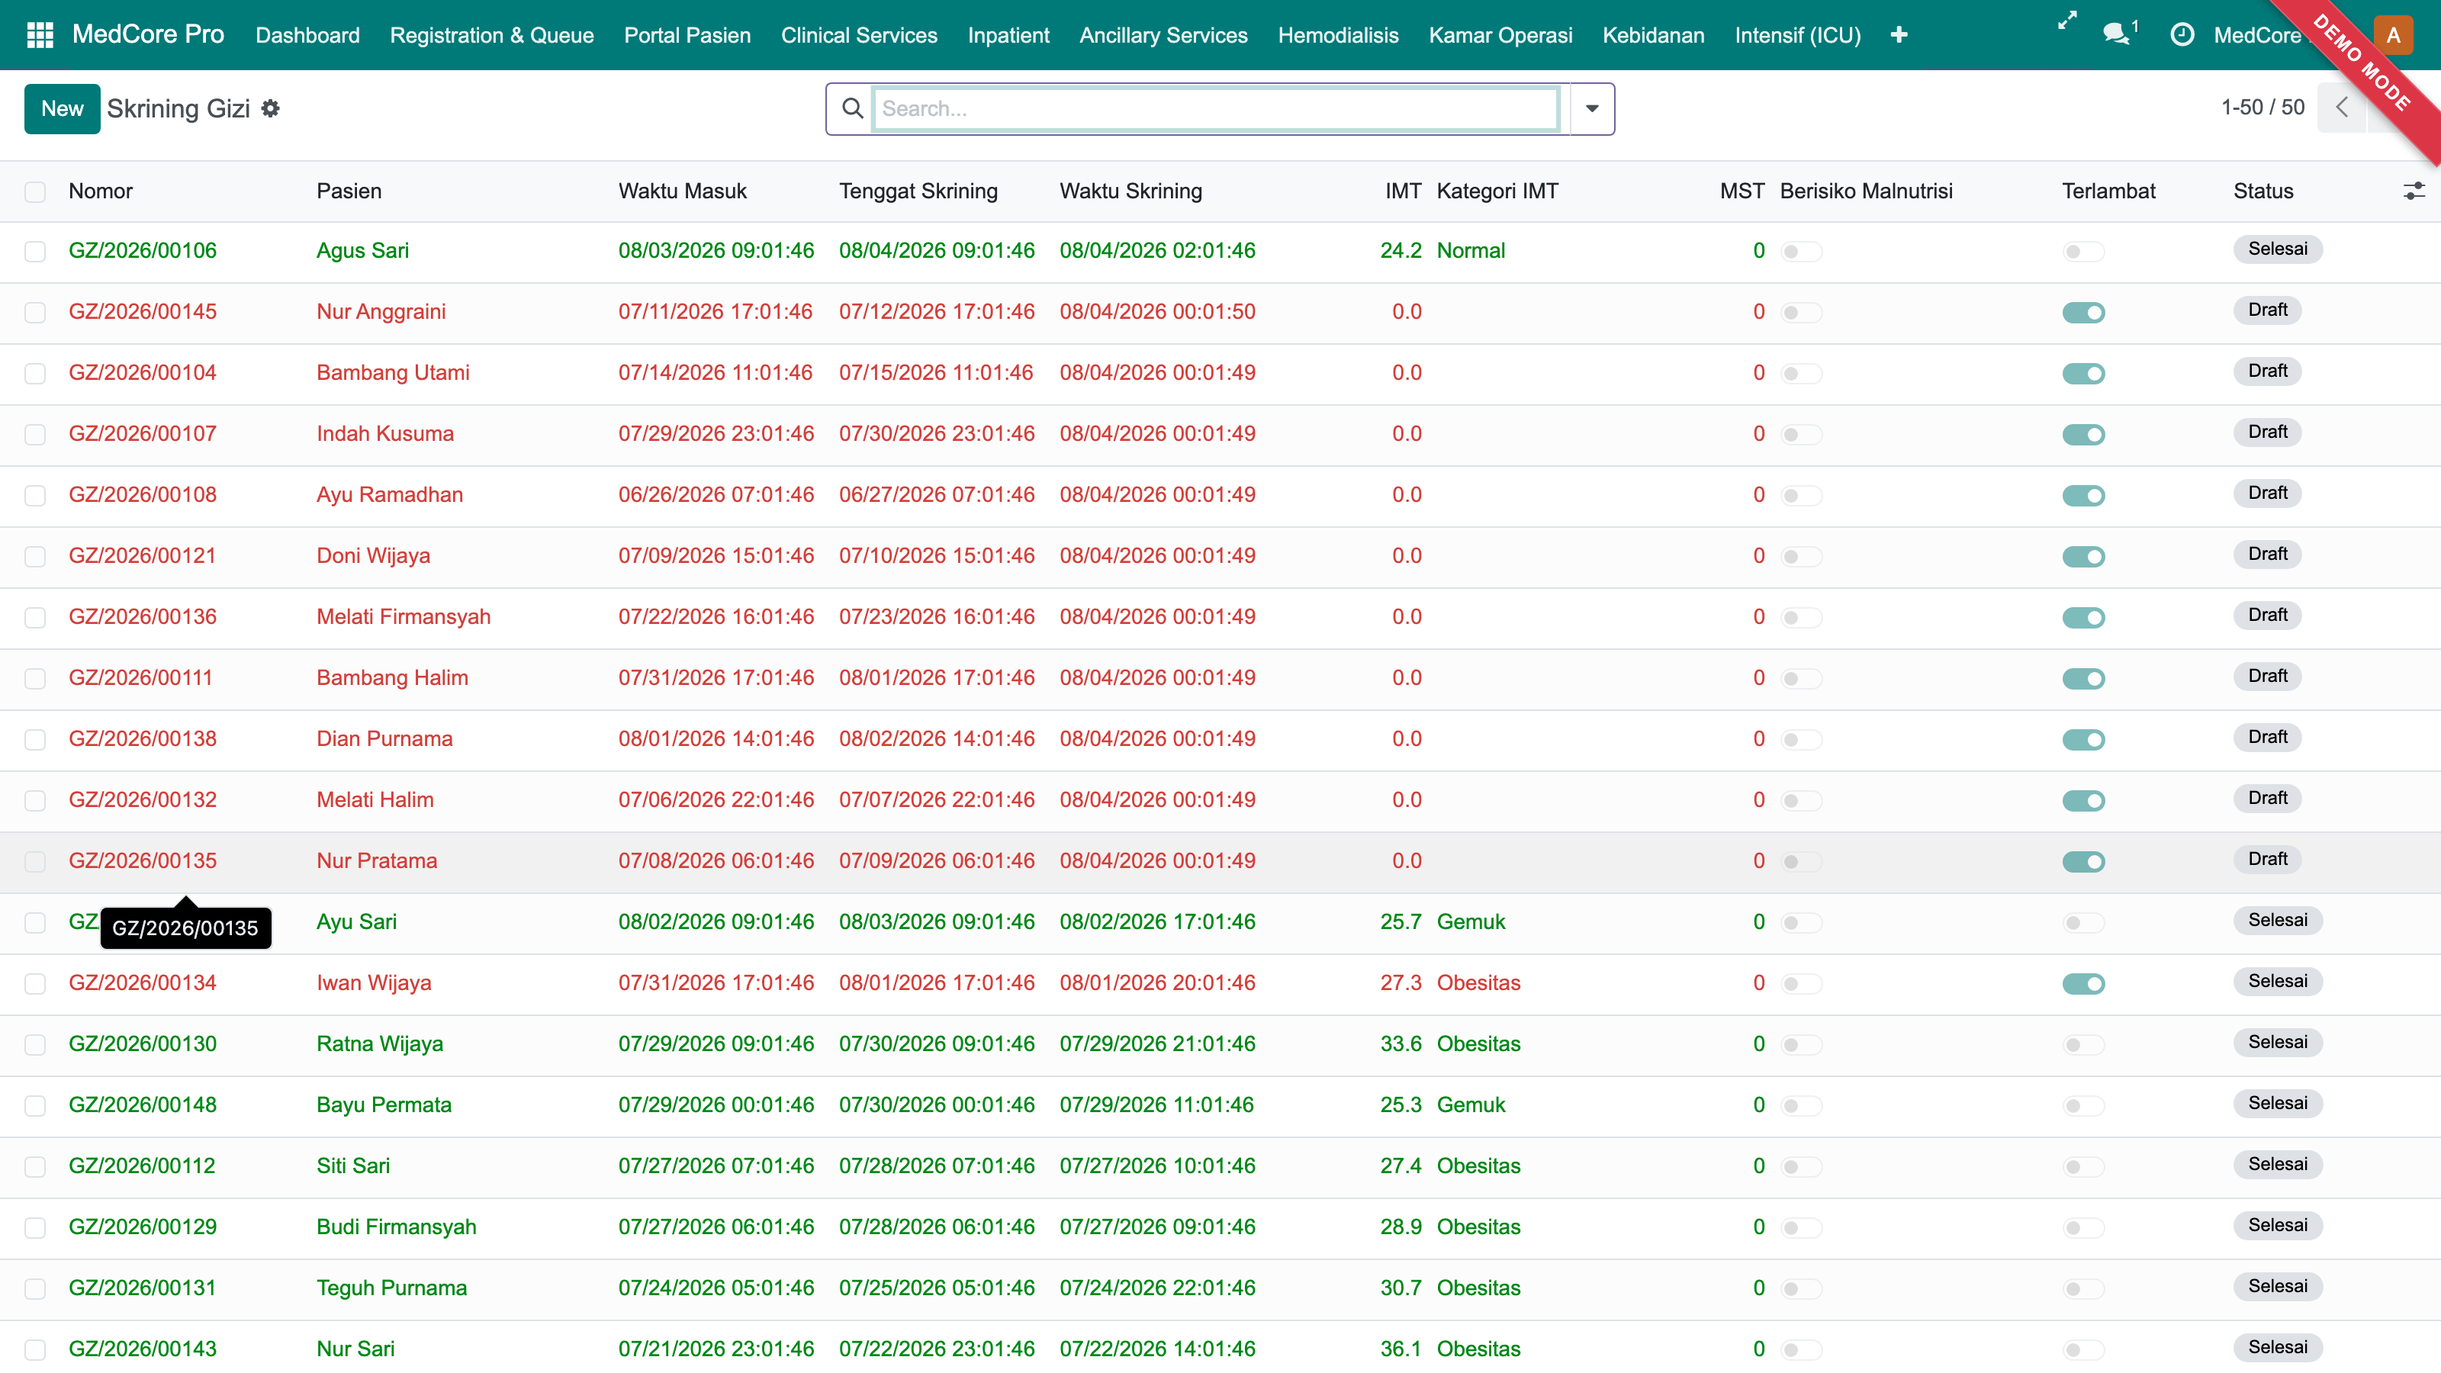The width and height of the screenshot is (2441, 1373).
Task: Open the user avatar A menu
Action: click(2394, 35)
